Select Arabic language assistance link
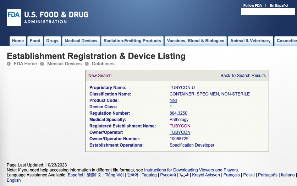The width and height of the screenshot is (297, 186). [x=184, y=175]
